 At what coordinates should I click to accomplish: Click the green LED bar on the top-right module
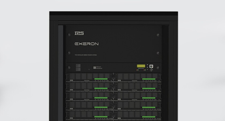tap(149, 79)
